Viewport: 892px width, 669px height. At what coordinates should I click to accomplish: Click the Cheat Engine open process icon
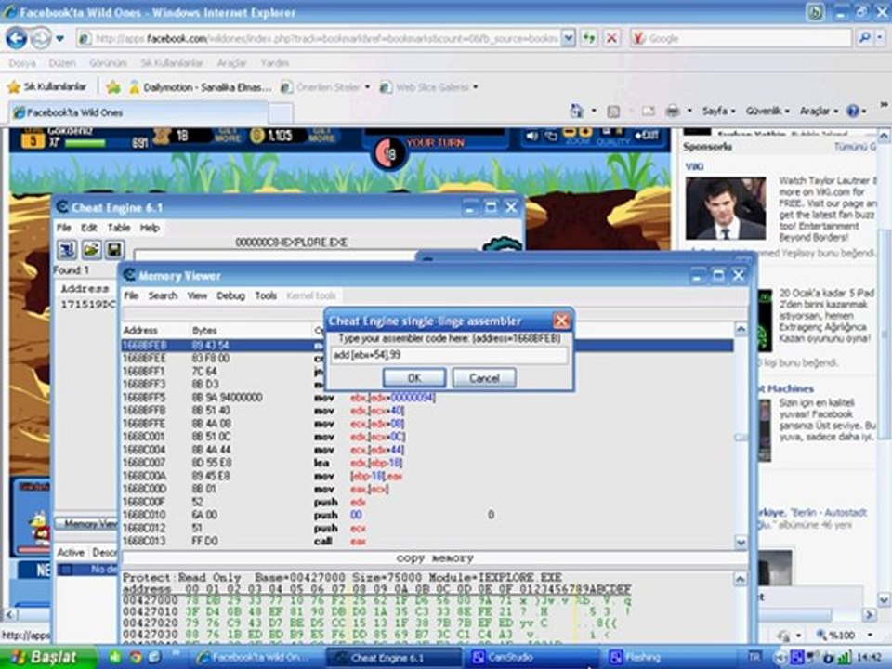(67, 250)
